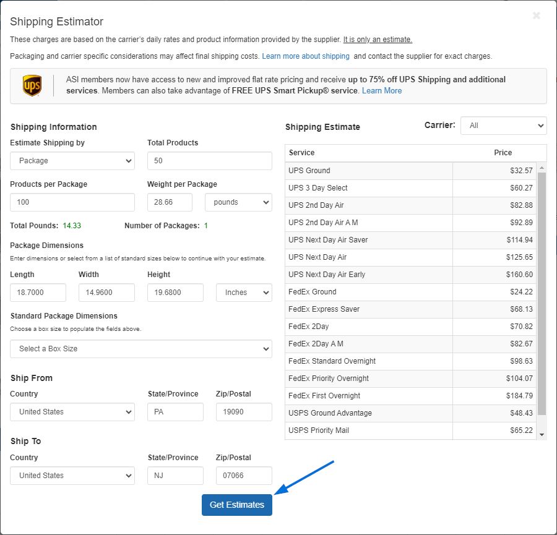This screenshot has height=535, width=557.
Task: Click the Price column header
Action: 503,153
